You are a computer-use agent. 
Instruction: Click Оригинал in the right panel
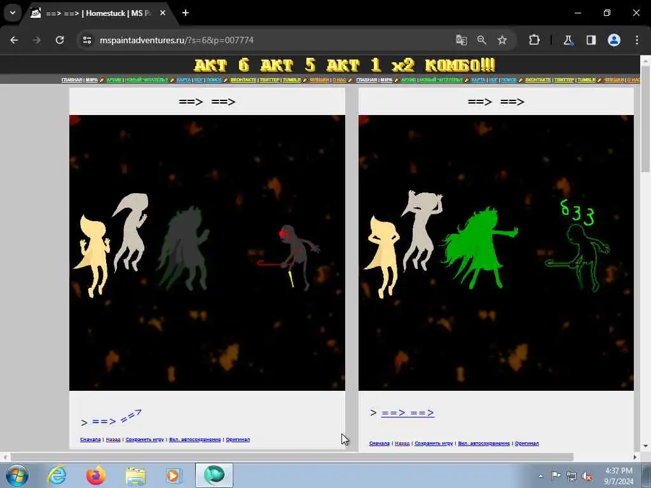527,443
